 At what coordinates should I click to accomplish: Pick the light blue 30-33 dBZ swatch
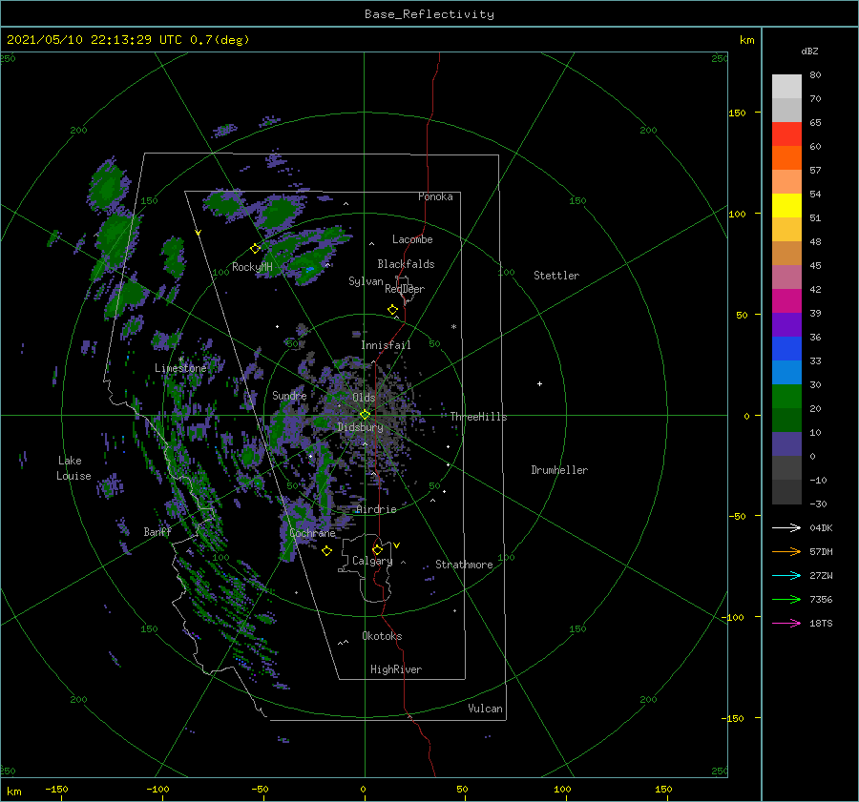click(x=786, y=373)
